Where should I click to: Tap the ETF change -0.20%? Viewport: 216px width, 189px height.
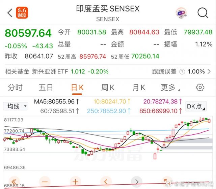[98, 72]
